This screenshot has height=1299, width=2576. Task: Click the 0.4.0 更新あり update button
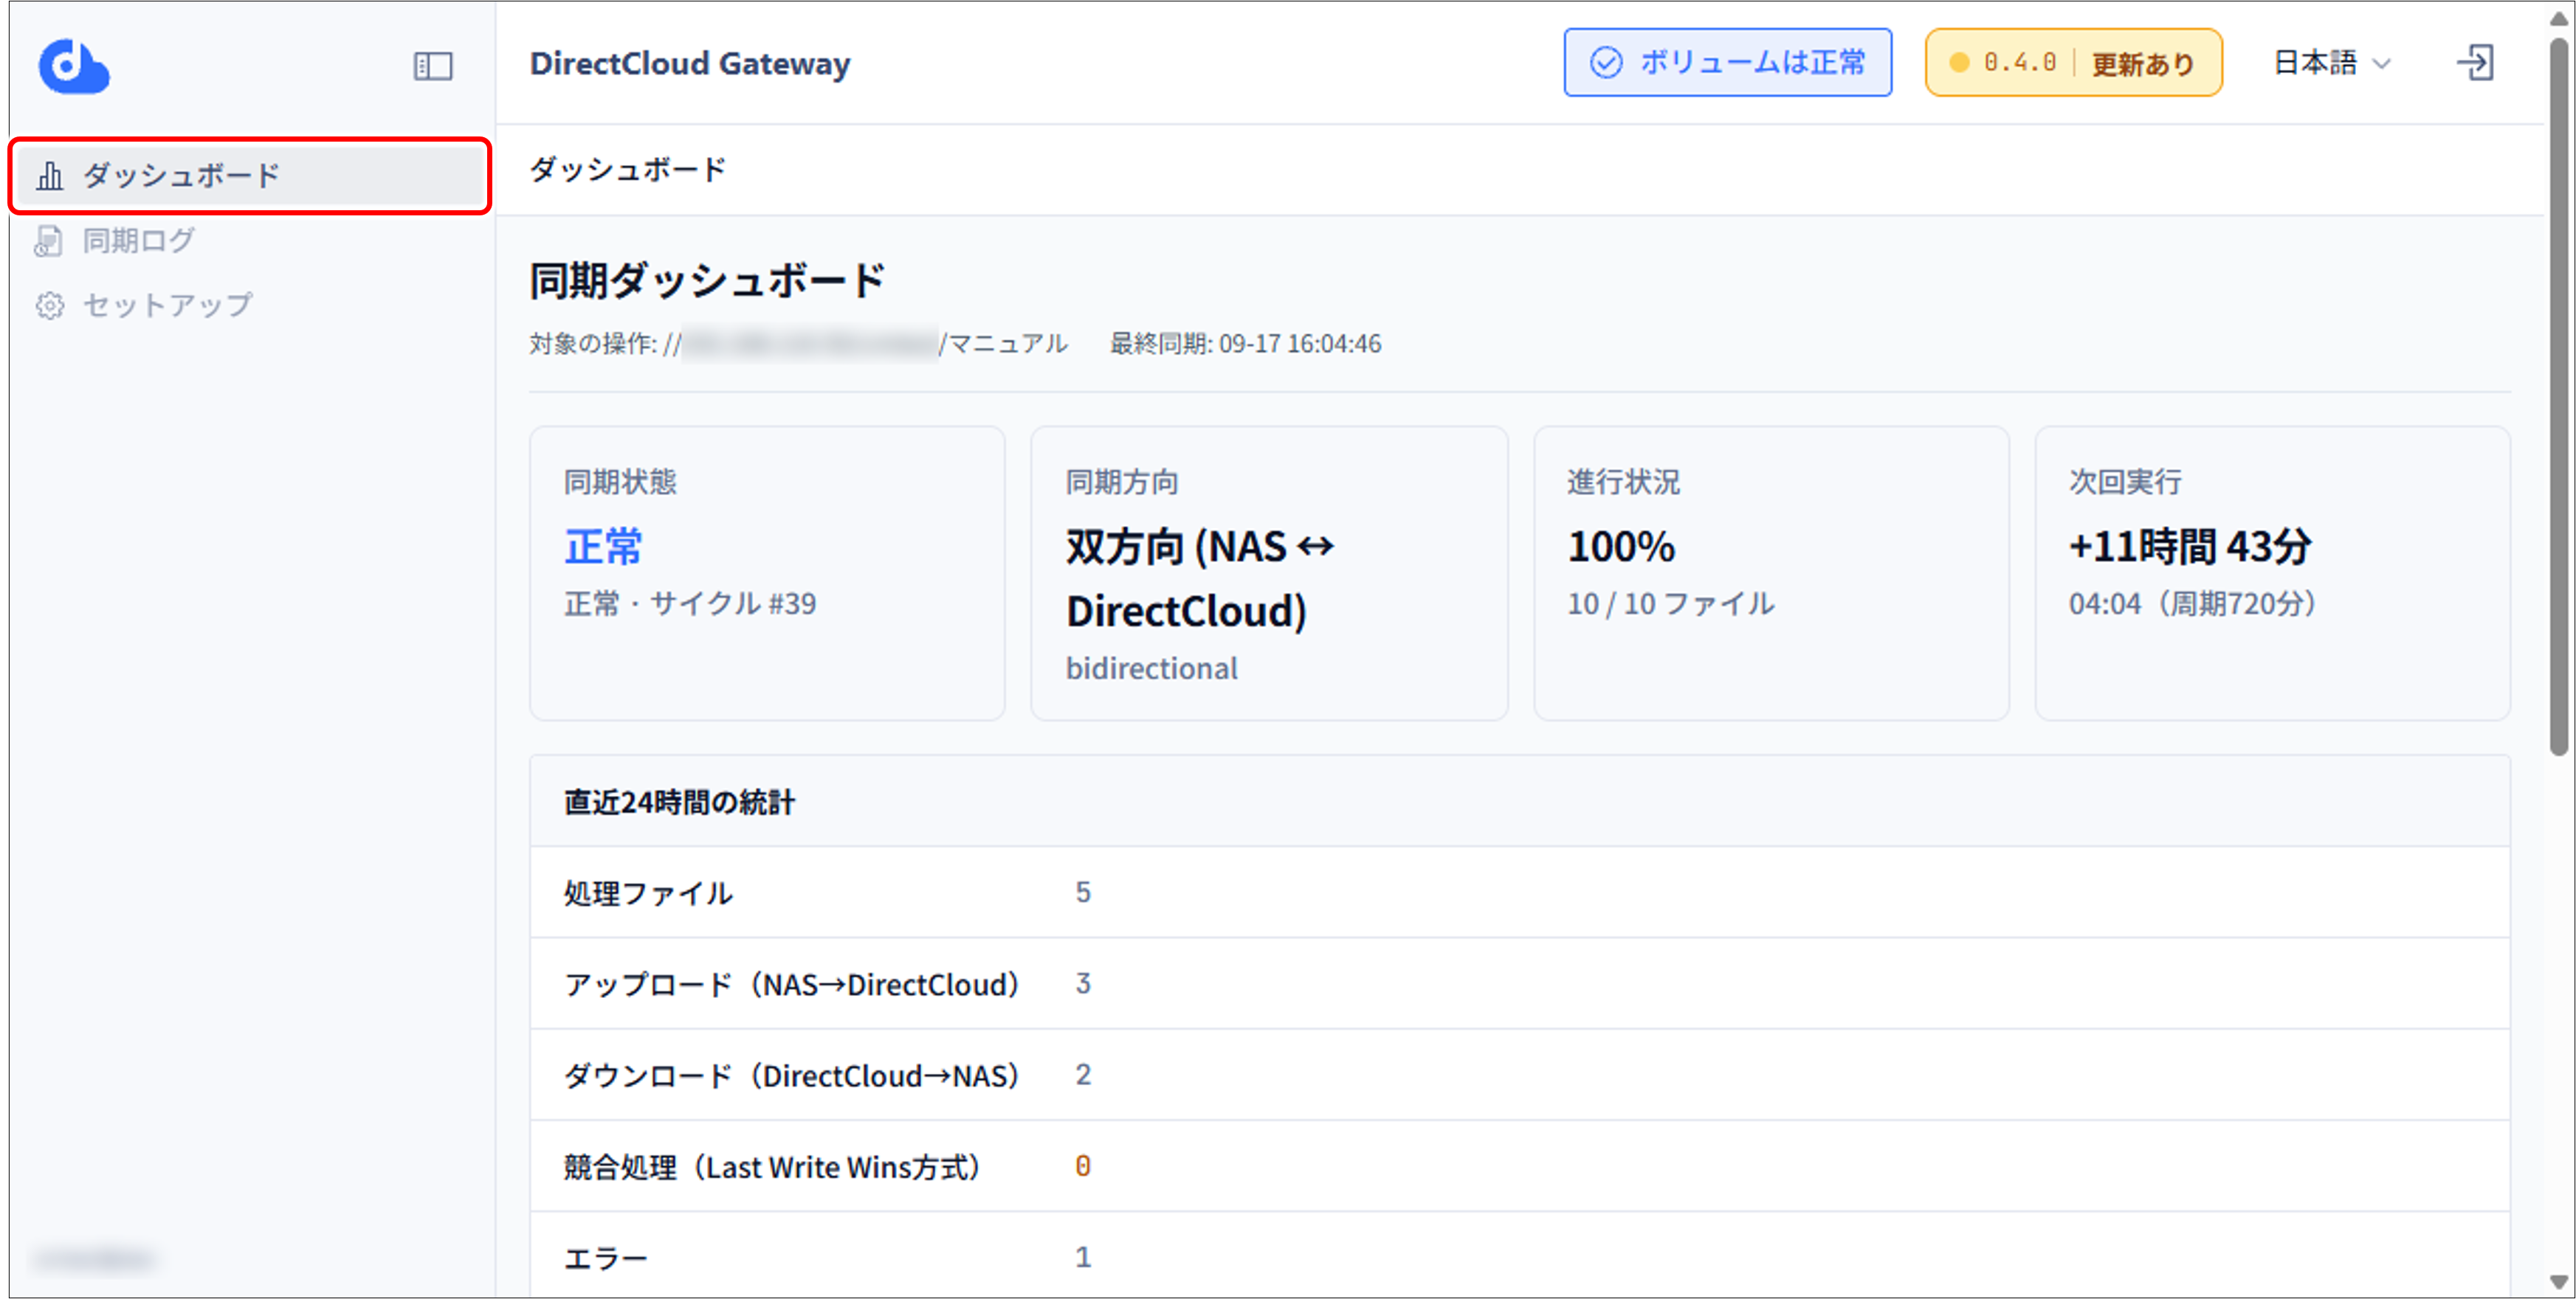point(2073,63)
